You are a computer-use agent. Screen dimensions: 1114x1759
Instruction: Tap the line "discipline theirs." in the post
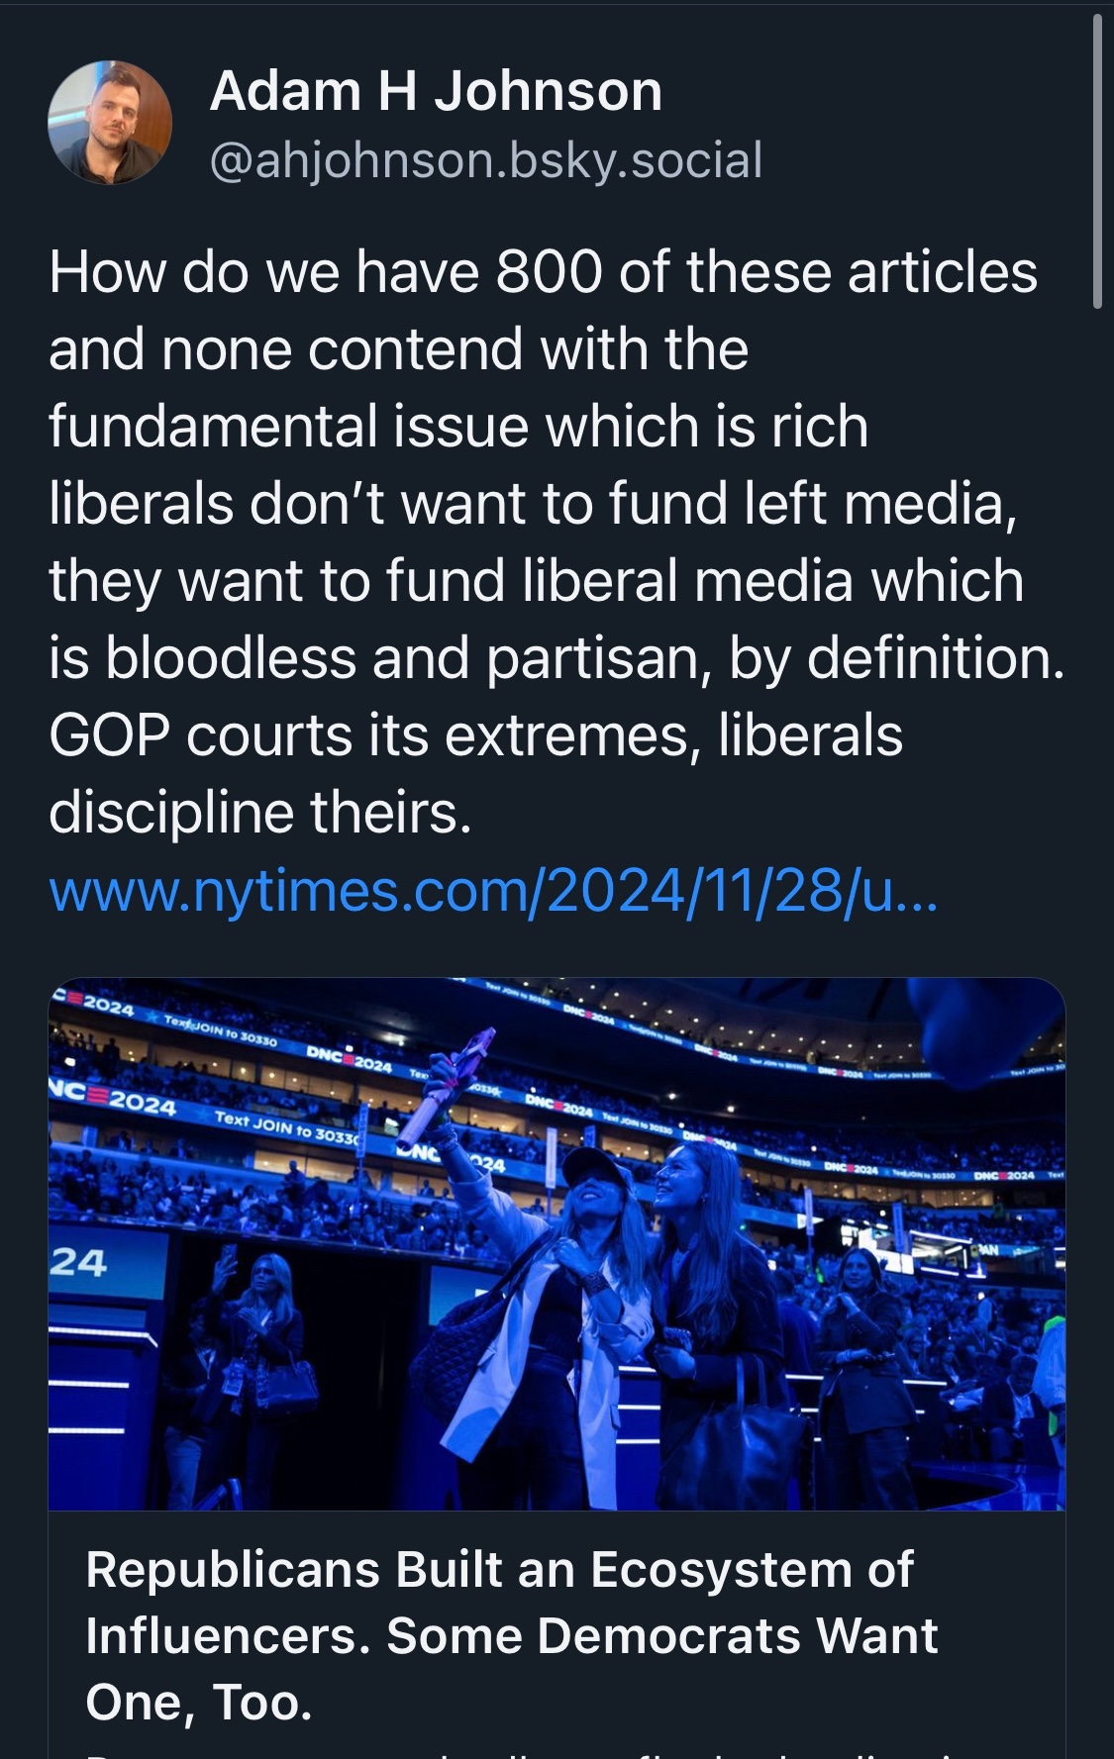pyautogui.click(x=260, y=813)
